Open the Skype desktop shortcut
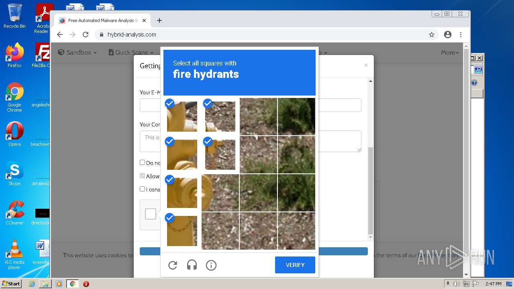Image resolution: width=514 pixels, height=289 pixels. click(14, 173)
